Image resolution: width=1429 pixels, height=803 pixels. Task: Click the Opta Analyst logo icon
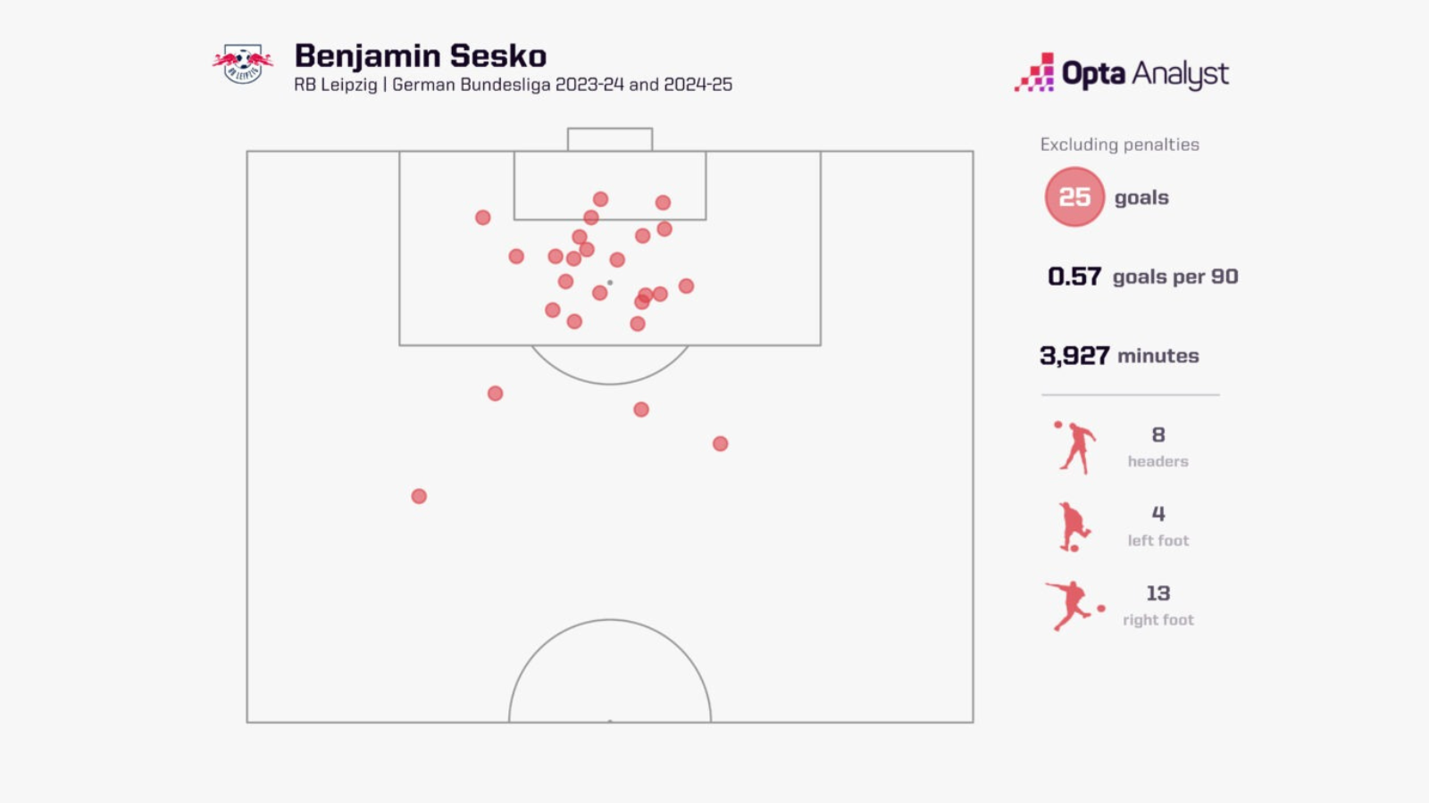(x=1034, y=72)
